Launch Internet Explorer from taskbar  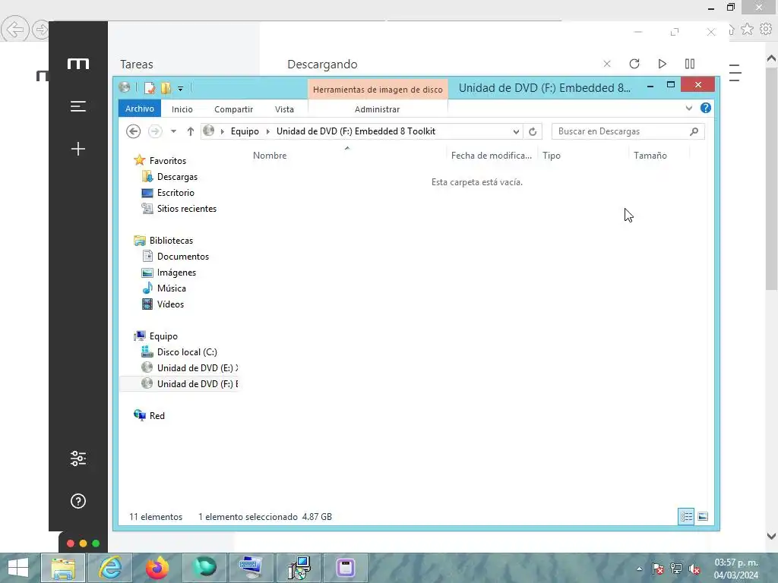pos(110,568)
